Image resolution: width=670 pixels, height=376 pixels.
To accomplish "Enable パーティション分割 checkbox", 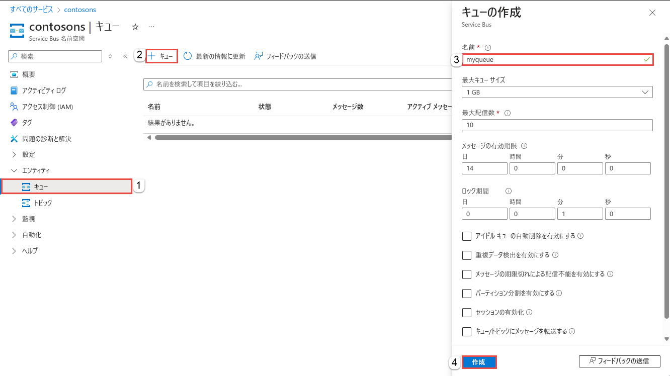I will click(x=467, y=293).
